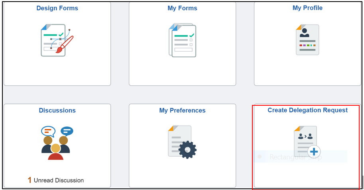Click the Discussions people icon
Viewport: 364px width, 190px height.
click(x=56, y=147)
